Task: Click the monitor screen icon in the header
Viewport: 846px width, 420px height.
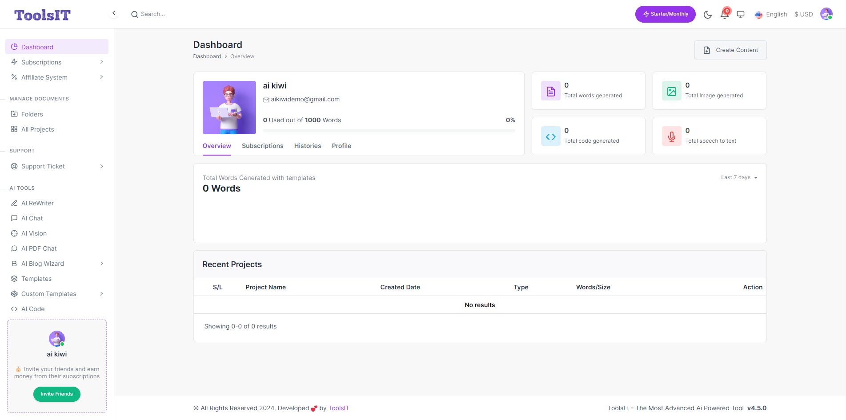Action: click(741, 14)
